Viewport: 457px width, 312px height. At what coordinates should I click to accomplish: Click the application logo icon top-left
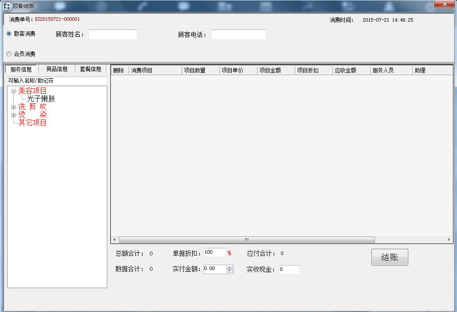[x=6, y=5]
